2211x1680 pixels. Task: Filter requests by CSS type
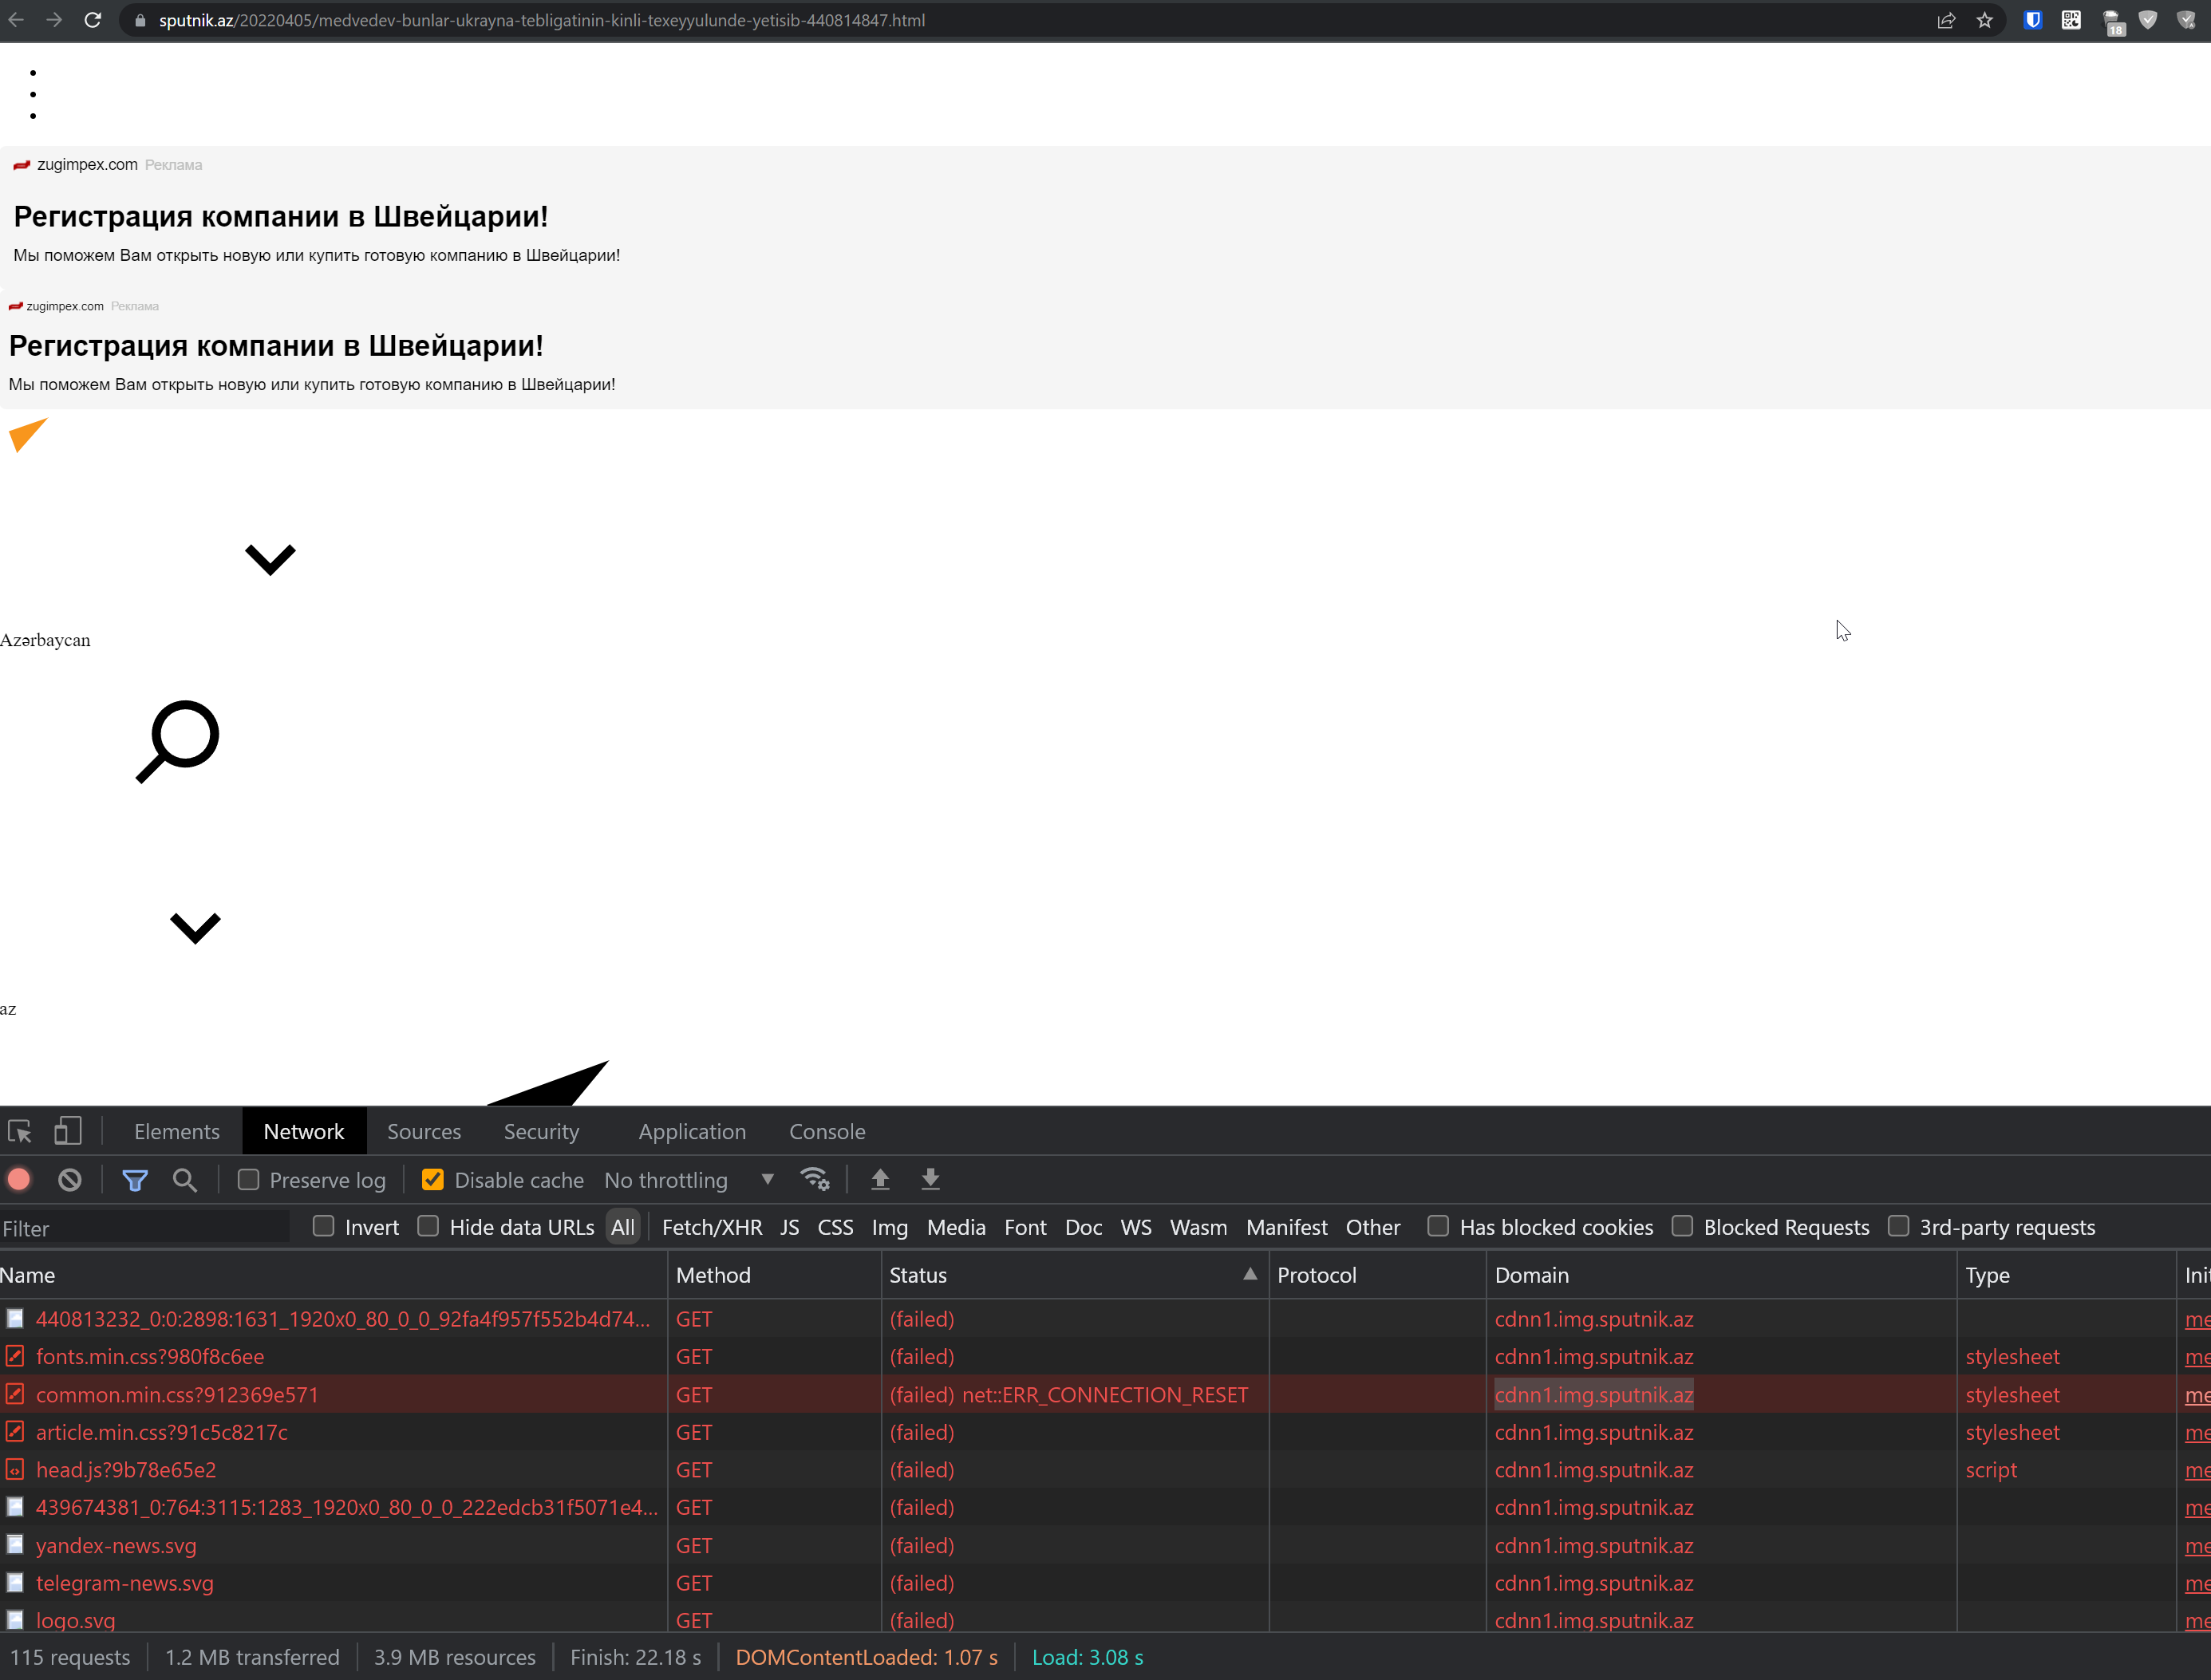[835, 1227]
